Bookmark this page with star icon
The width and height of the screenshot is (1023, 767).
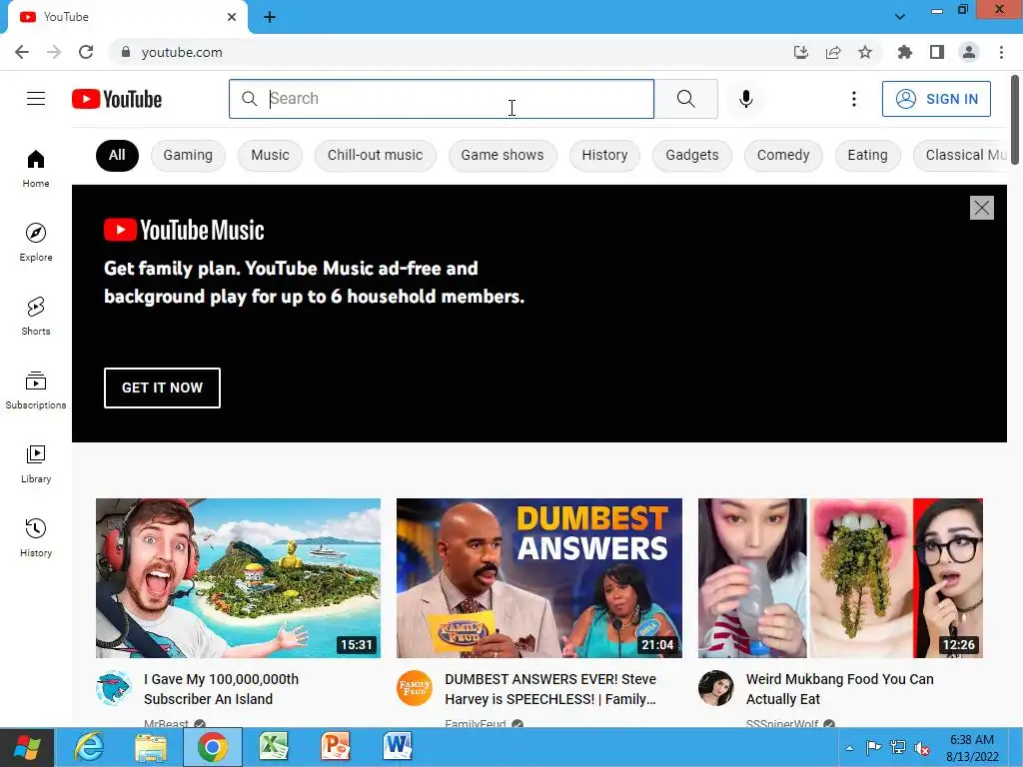pyautogui.click(x=865, y=52)
